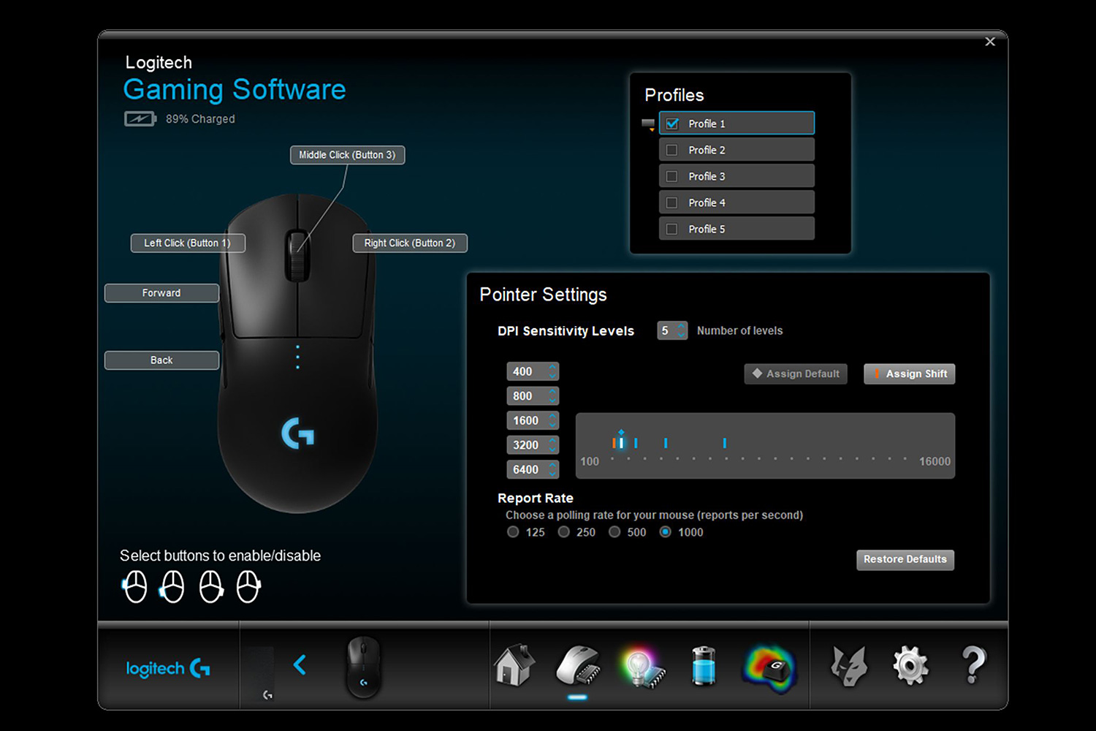The image size is (1096, 731).
Task: Click the battery charge icon beside 89% Charged
Action: 140,118
